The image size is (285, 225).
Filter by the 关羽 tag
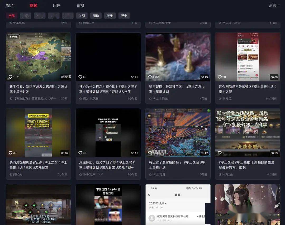click(x=82, y=16)
